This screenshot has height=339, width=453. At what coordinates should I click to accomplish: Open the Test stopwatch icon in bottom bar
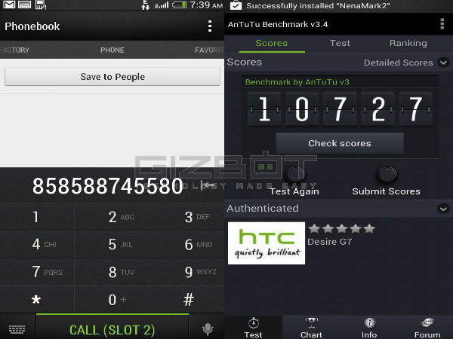(254, 322)
